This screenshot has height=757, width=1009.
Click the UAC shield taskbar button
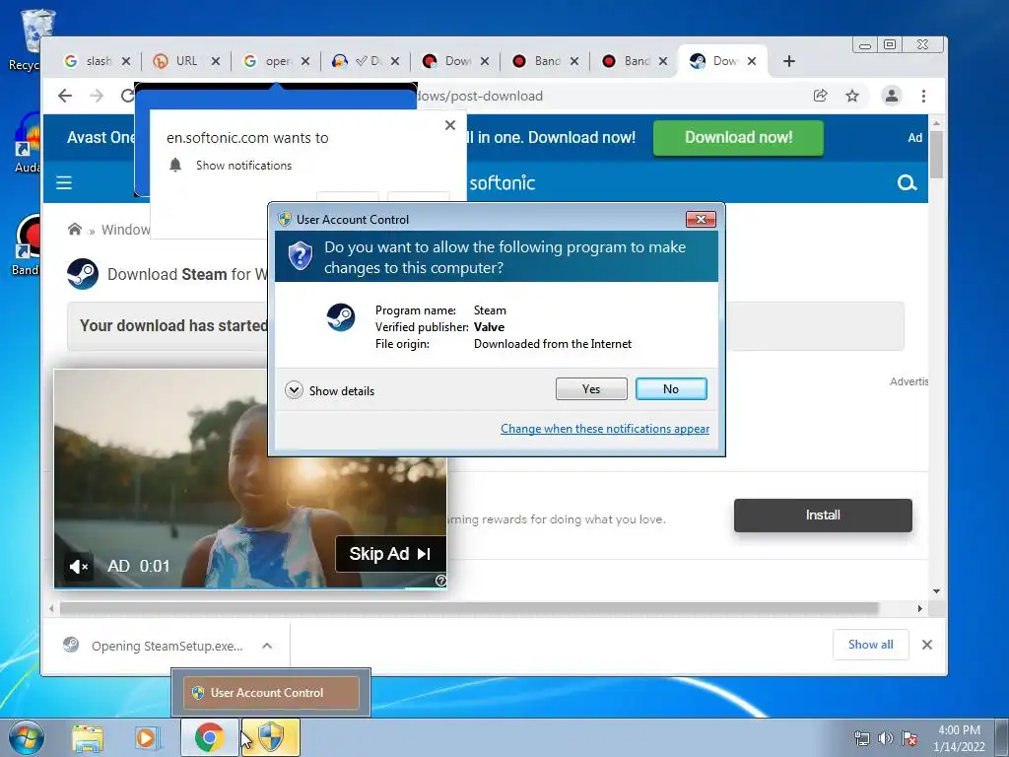pyautogui.click(x=271, y=737)
